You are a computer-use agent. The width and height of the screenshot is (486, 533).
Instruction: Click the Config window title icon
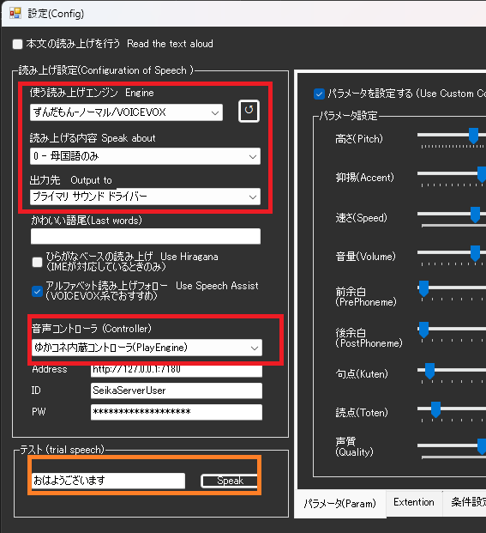(15, 14)
